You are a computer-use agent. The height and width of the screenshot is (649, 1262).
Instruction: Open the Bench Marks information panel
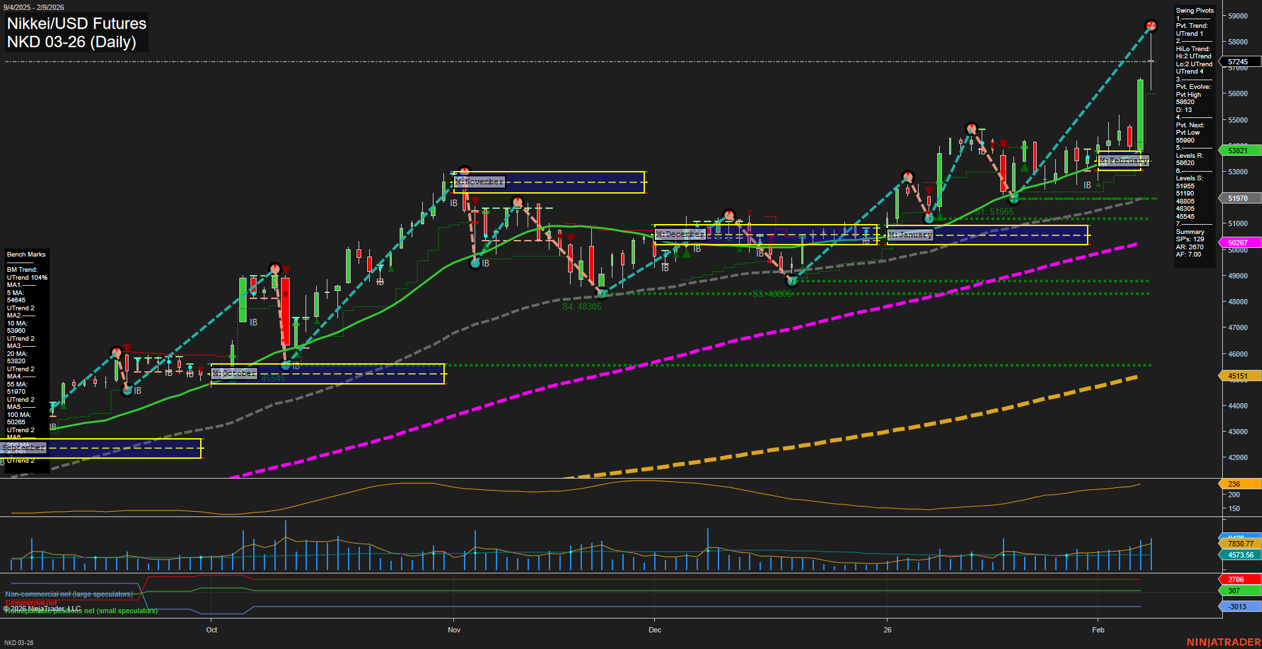25,254
